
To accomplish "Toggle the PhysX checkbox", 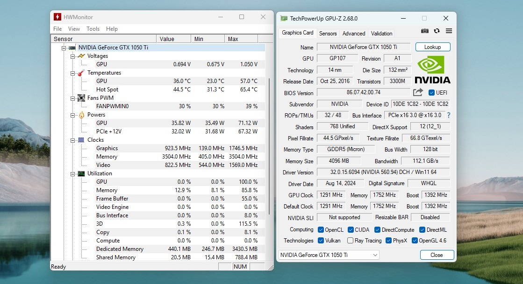I will click(x=388, y=240).
